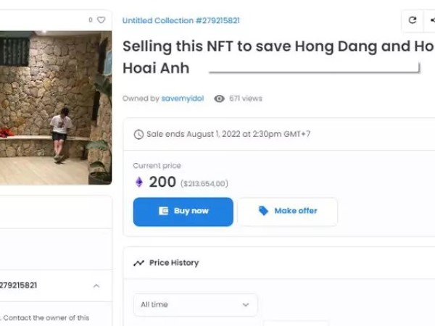Click the eye icon beside 671 views
435x326 pixels.
pyautogui.click(x=219, y=99)
